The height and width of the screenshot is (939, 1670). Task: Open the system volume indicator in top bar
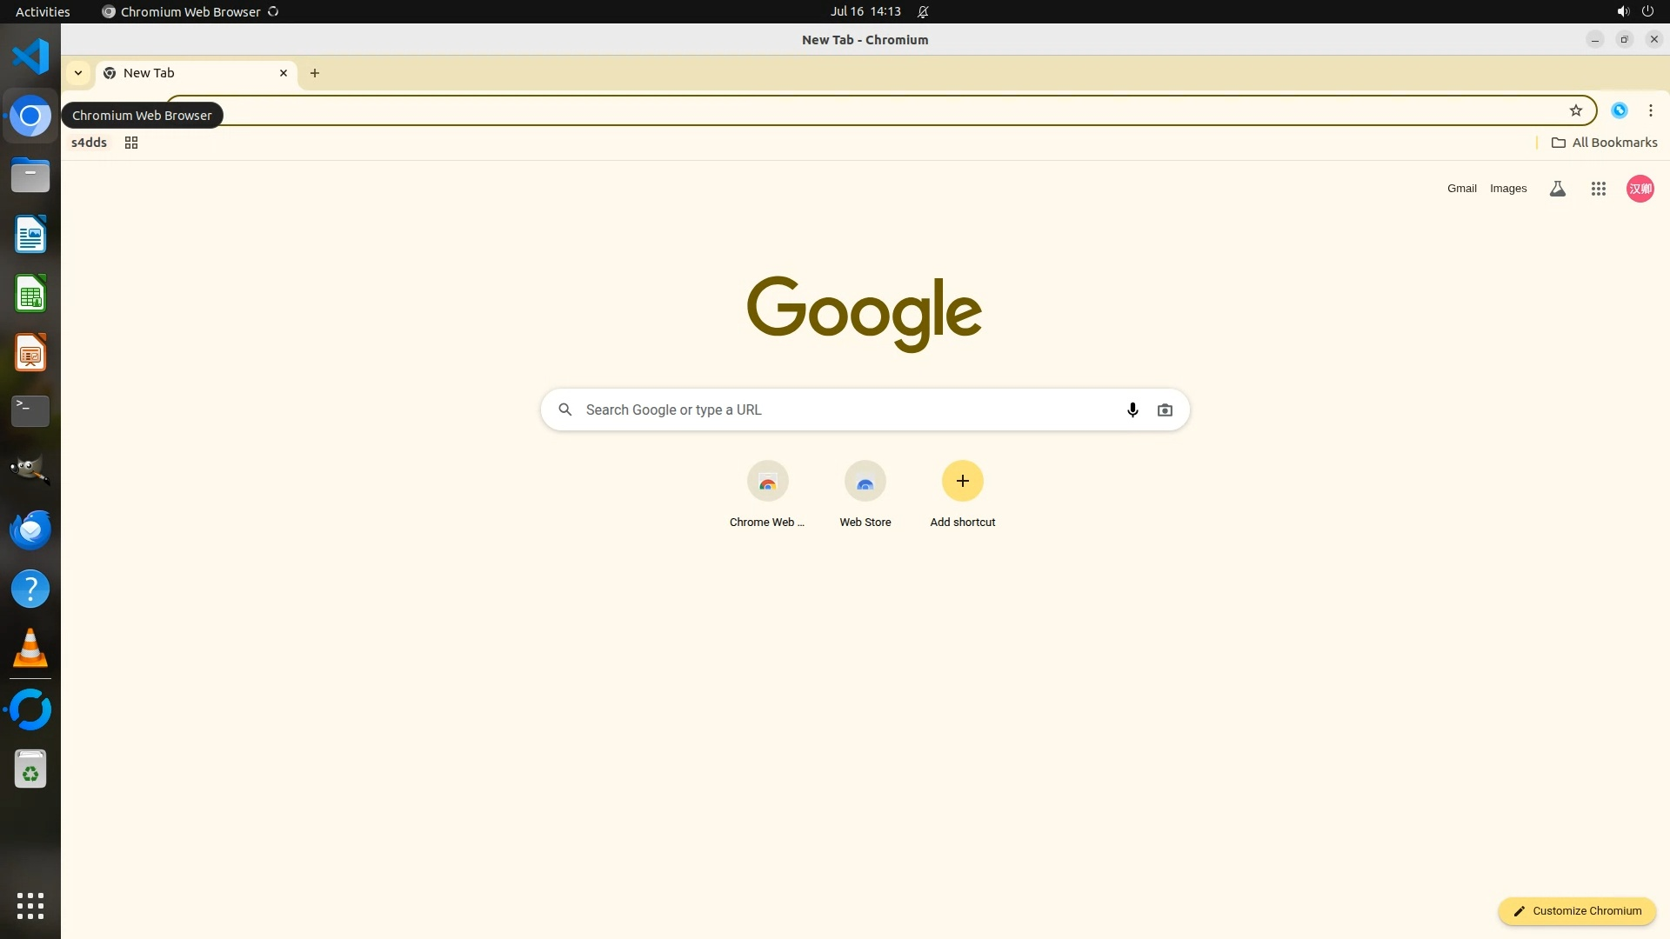pyautogui.click(x=1622, y=11)
